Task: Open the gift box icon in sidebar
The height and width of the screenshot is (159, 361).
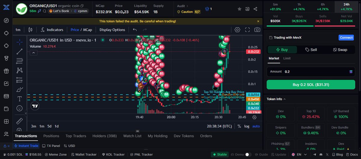Action: coord(6,71)
